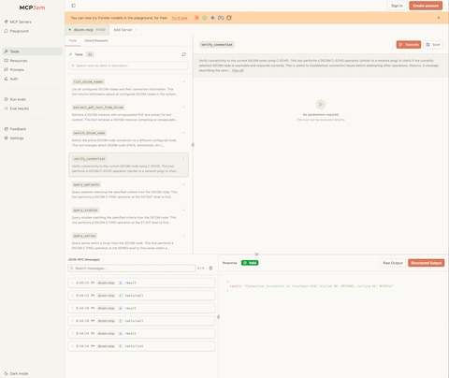Expand the 8:44:58 PM tools/call message
The image size is (449, 378).
coord(141,321)
